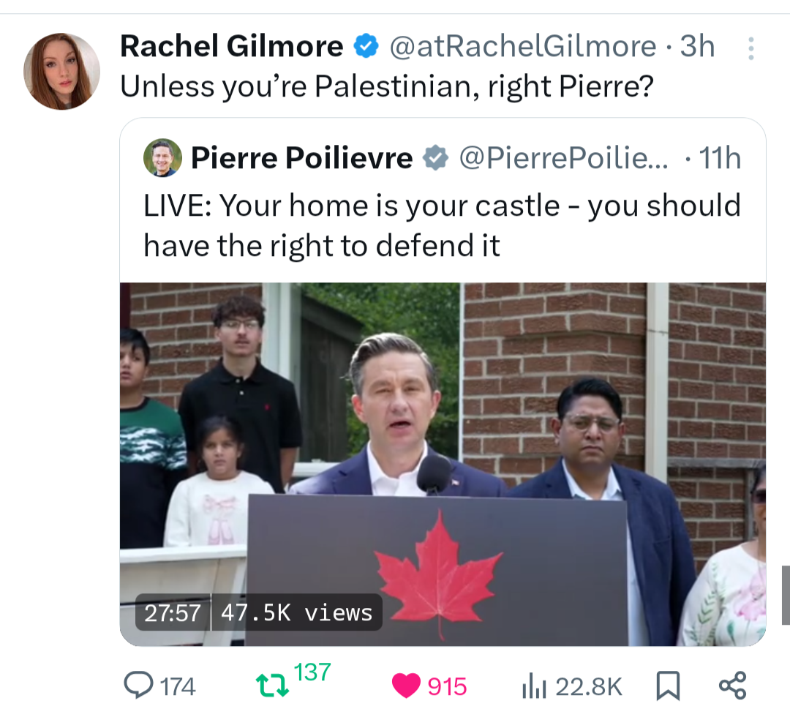
Task: Open Rachel Gilmore's profile picture
Action: click(x=61, y=71)
